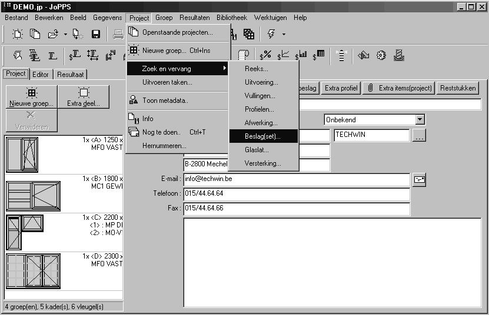This screenshot has width=489, height=315.
Task: Open the dropdown arrow beside open folder
Action: pyautogui.click(x=65, y=34)
